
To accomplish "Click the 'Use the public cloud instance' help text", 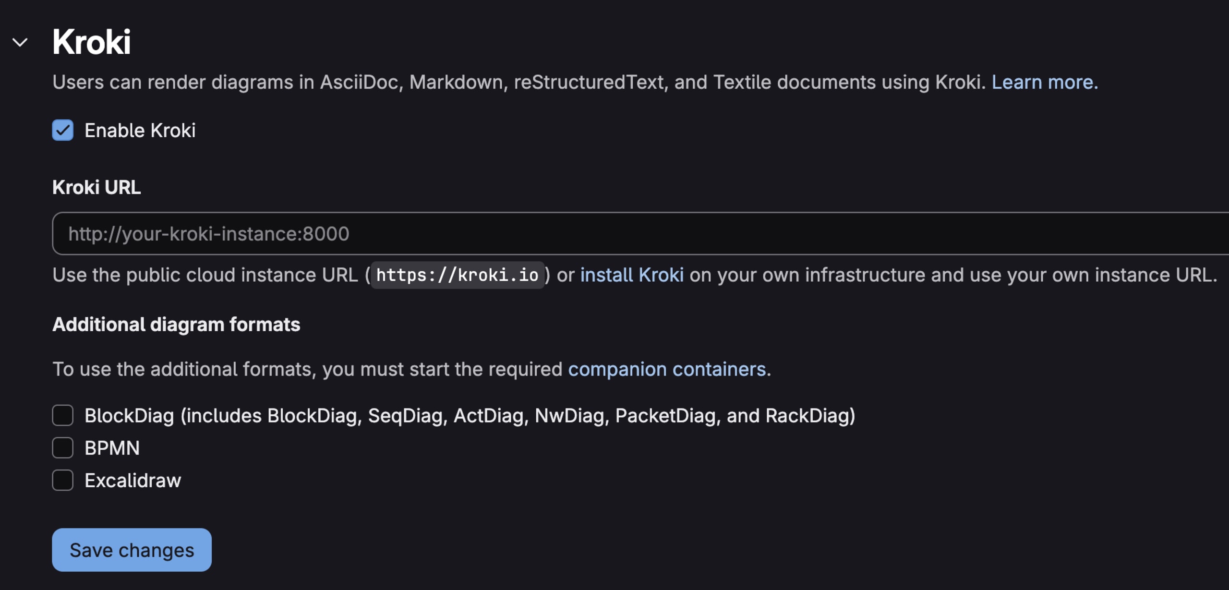I will click(206, 275).
